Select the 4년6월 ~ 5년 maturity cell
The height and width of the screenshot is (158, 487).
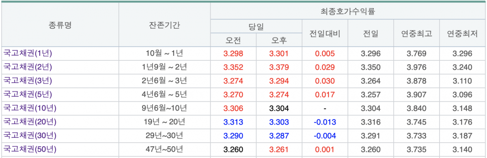pos(164,94)
